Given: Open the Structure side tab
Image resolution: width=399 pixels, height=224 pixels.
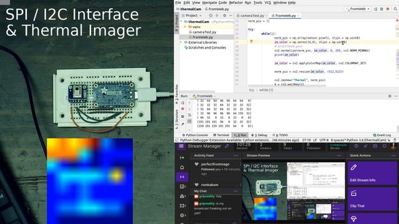Looking at the screenshot, I should (177, 119).
